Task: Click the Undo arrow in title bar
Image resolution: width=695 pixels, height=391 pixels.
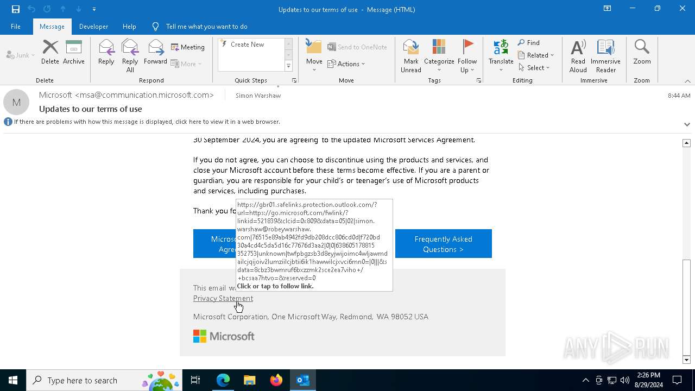Action: [x=31, y=9]
